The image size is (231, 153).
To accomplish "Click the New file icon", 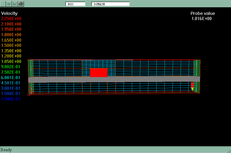I will (3, 4).
